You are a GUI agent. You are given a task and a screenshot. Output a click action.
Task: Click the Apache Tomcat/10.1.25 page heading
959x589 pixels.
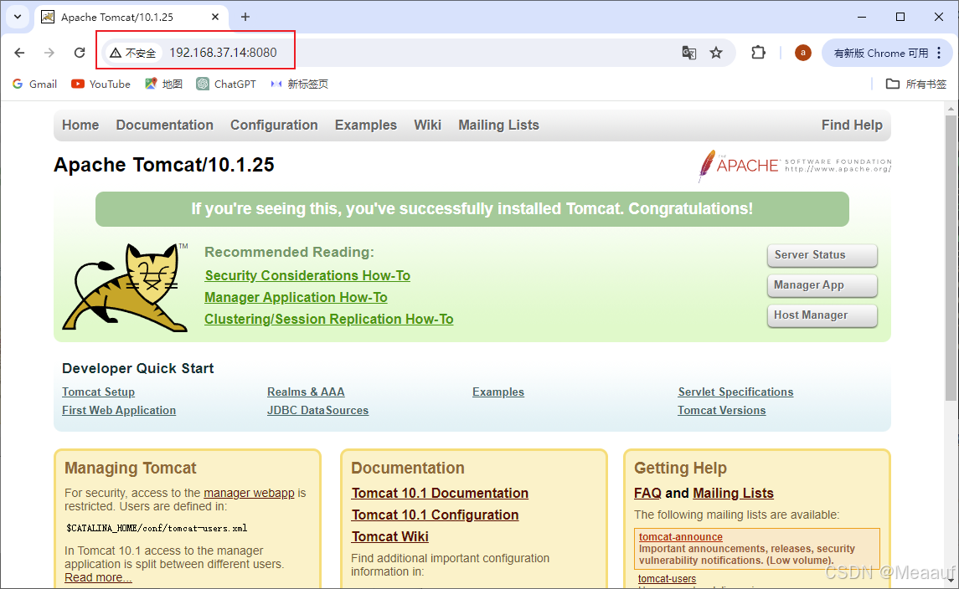(164, 165)
